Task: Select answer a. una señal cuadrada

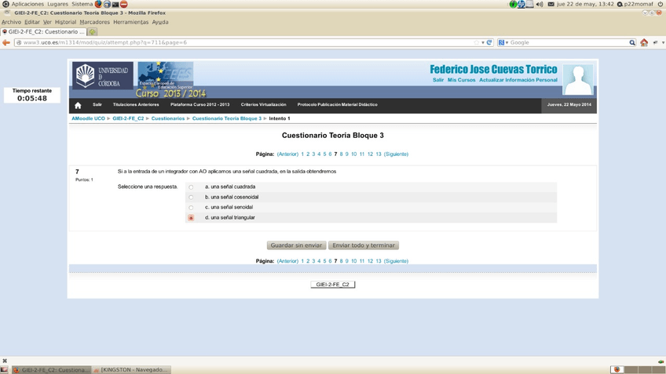Action: tap(191, 187)
